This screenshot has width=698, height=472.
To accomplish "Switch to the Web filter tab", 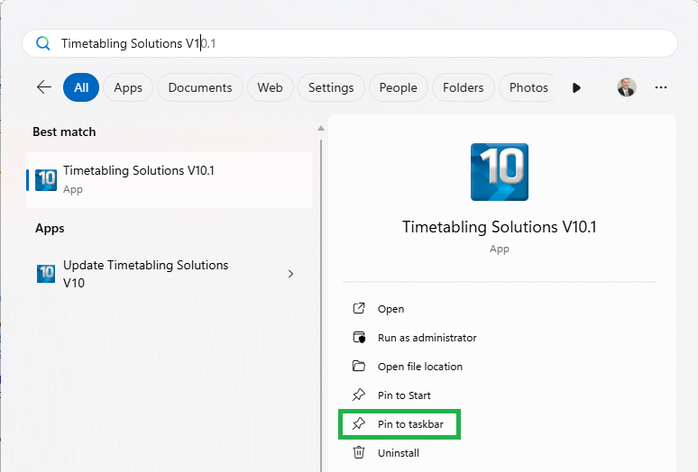I will coord(270,87).
